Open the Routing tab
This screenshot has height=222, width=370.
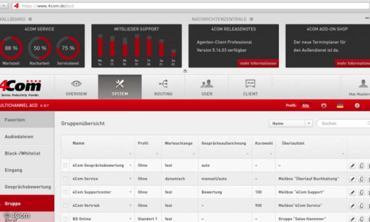163,87
